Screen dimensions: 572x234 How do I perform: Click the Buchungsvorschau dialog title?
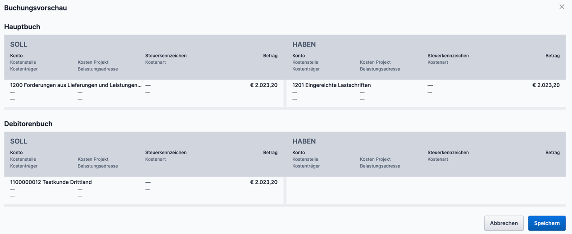click(36, 8)
